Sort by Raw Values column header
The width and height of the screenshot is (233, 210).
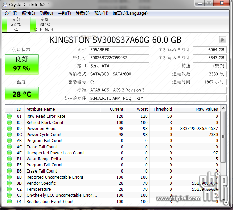(x=207, y=109)
